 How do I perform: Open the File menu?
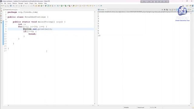pyautogui.click(x=2, y=3)
